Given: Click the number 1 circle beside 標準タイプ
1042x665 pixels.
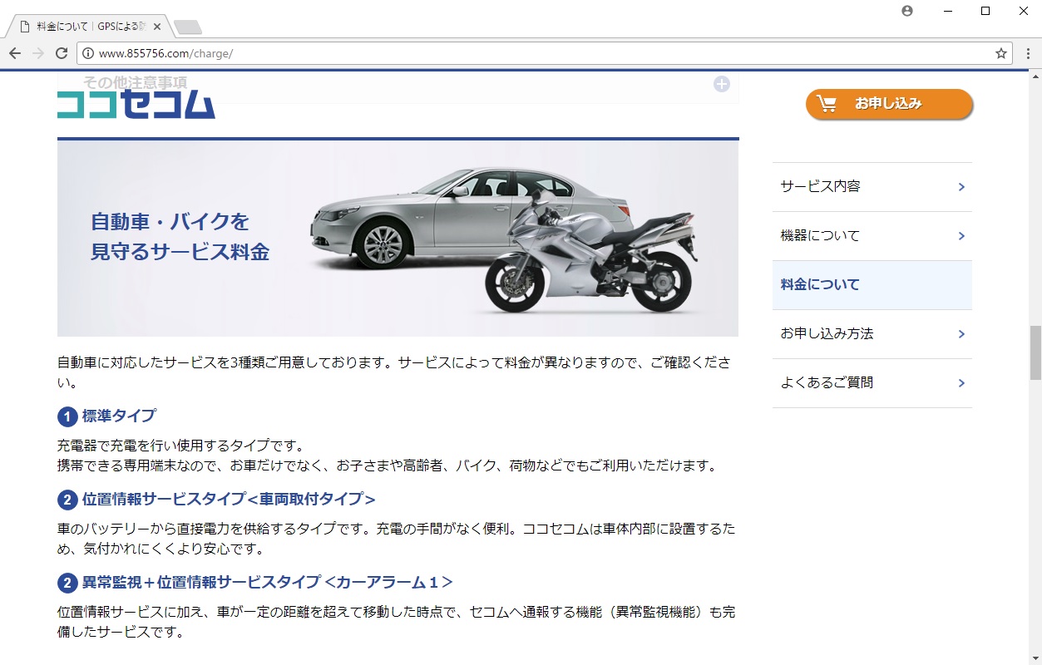Looking at the screenshot, I should point(67,416).
